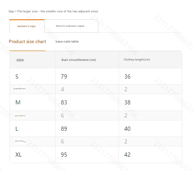Click bust value 95 for size XL

[64, 155]
